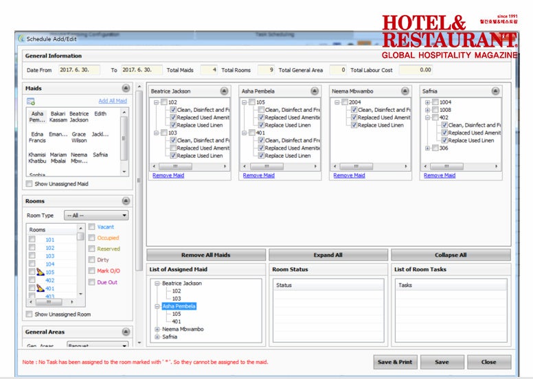
Task: Collapse room 105 node in Asha's card
Action: click(244, 102)
